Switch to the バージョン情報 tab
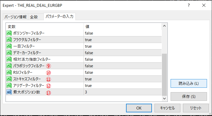212x116 pixels. coord(15,17)
